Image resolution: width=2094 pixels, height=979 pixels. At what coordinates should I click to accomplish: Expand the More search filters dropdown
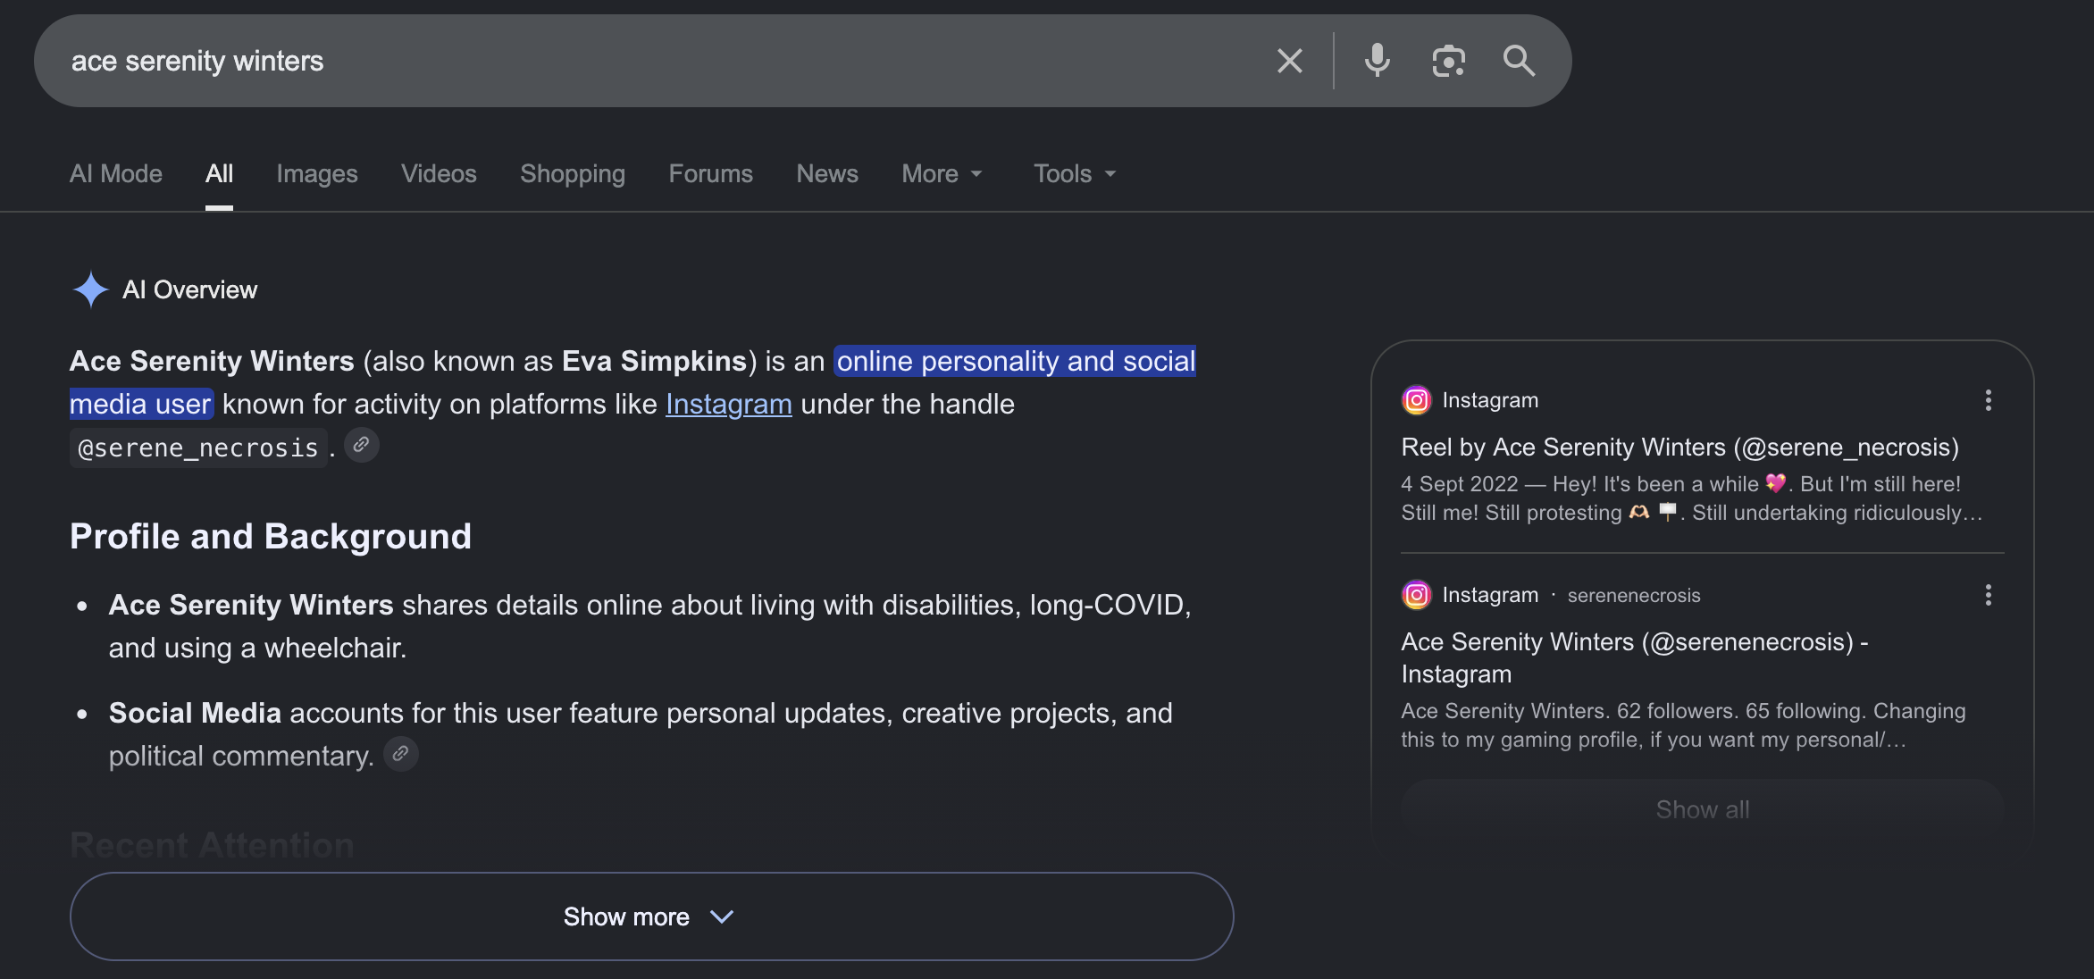point(942,173)
